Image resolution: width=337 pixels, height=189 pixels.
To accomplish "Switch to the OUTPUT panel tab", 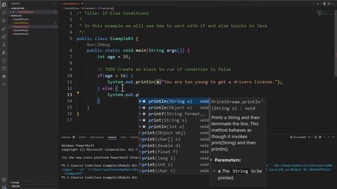I will (82, 138).
